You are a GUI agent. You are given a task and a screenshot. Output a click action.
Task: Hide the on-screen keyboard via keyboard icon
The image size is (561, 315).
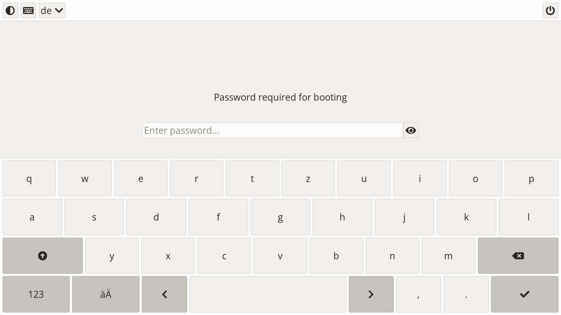pyautogui.click(x=28, y=10)
